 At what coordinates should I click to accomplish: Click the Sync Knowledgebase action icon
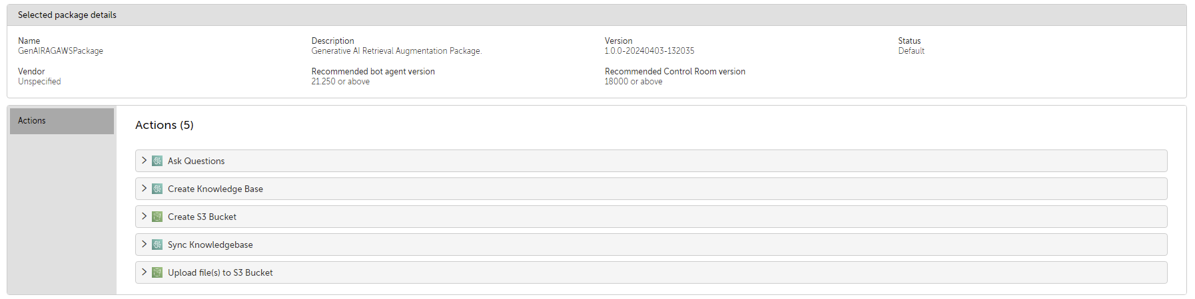click(x=157, y=245)
